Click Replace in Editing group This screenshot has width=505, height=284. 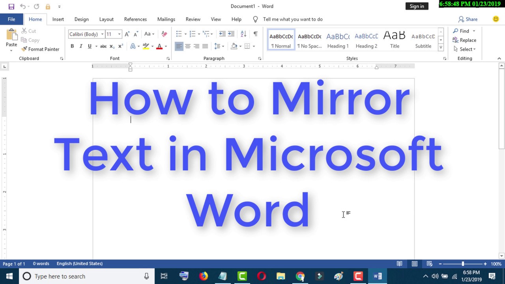(x=464, y=40)
